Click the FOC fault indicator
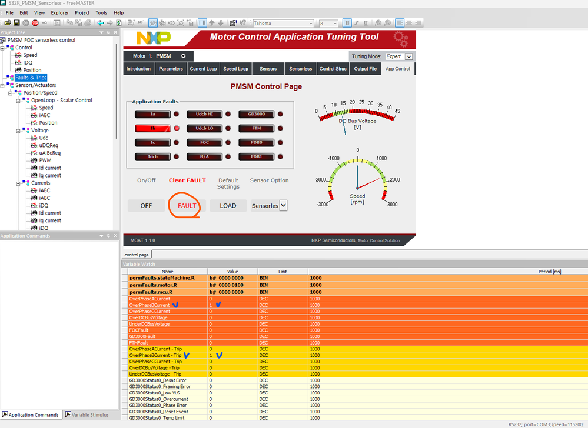This screenshot has width=588, height=428. tap(204, 143)
